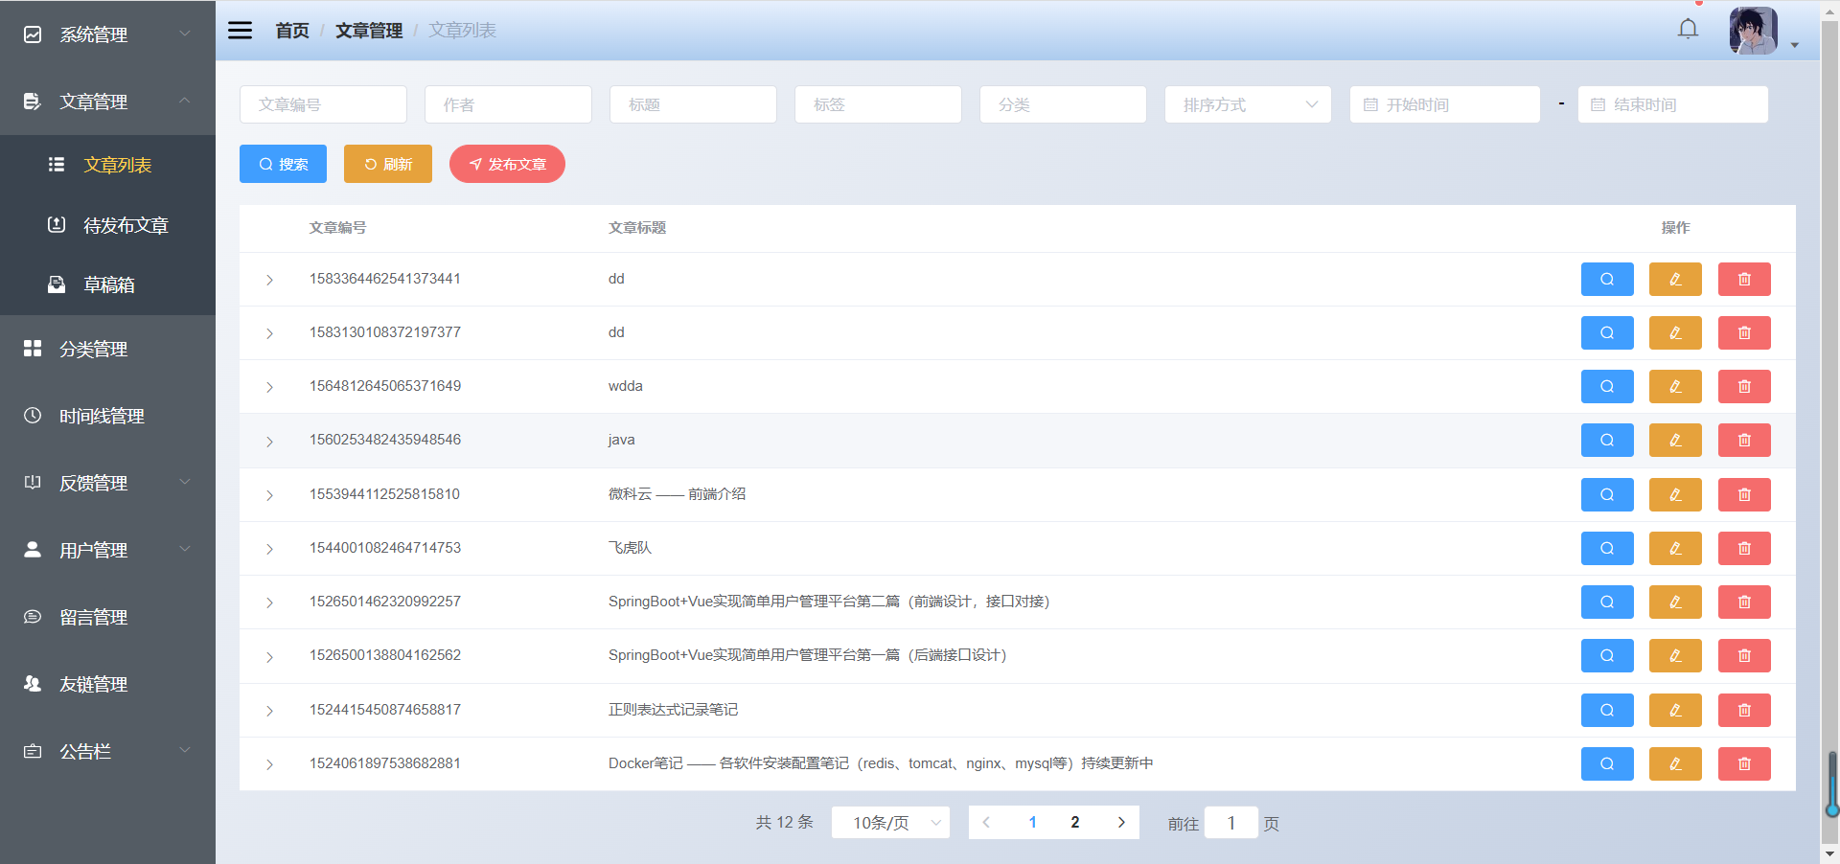1840x864 pixels.
Task: Open the calendar picker for 开始时间
Action: (1371, 104)
